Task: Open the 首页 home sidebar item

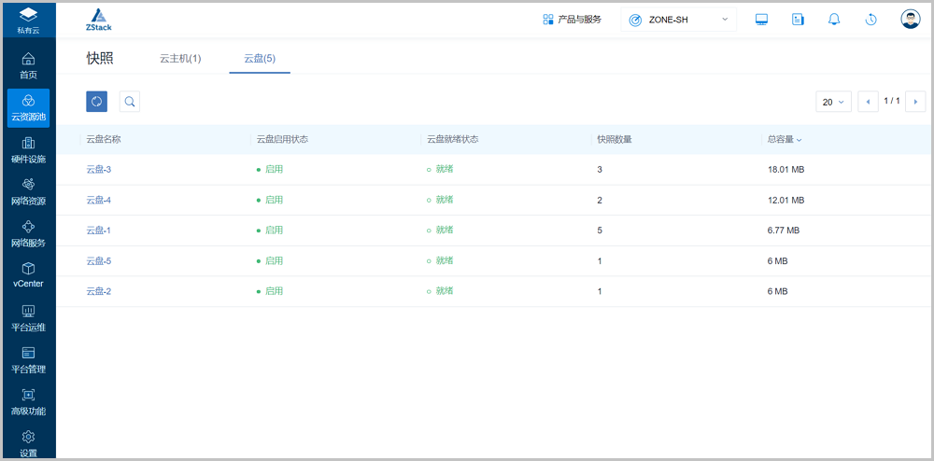Action: pyautogui.click(x=28, y=66)
